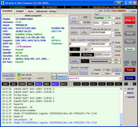
Task: Click the Wrt activity indicator
Action: pos(134,62)
